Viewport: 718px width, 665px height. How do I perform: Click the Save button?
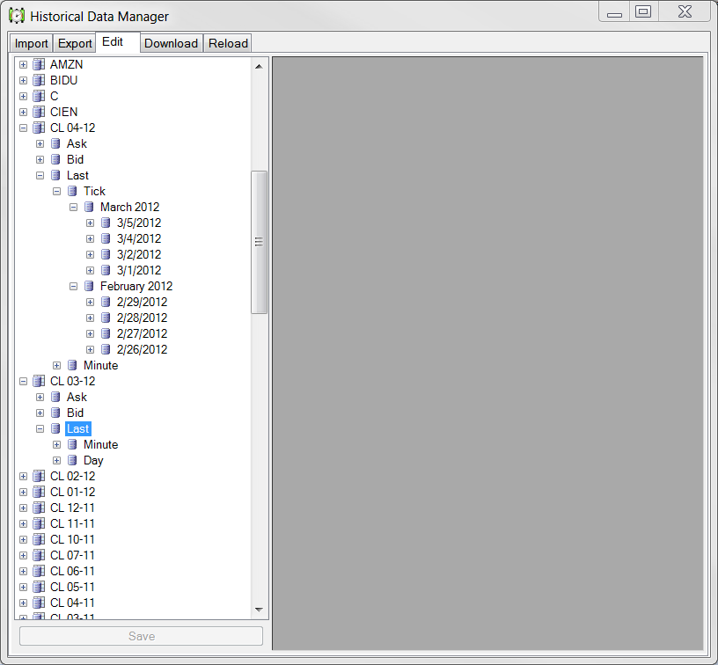tap(141, 636)
